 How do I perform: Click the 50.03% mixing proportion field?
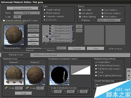[61, 48]
